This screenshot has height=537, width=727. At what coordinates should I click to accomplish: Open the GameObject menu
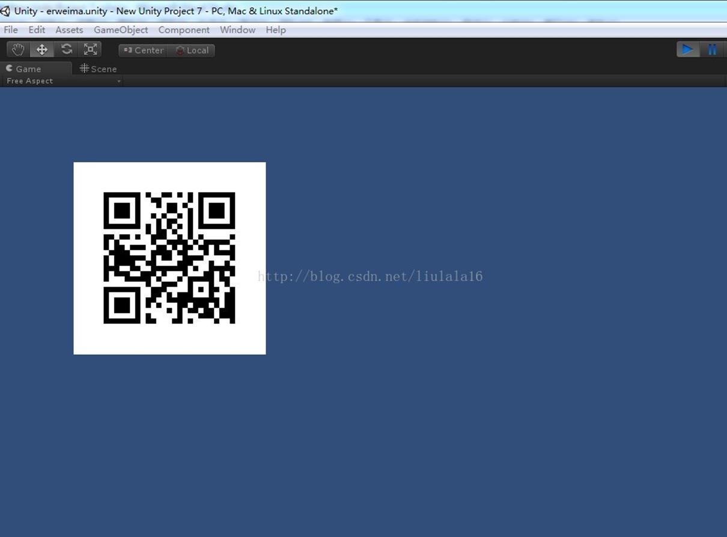pyautogui.click(x=121, y=29)
